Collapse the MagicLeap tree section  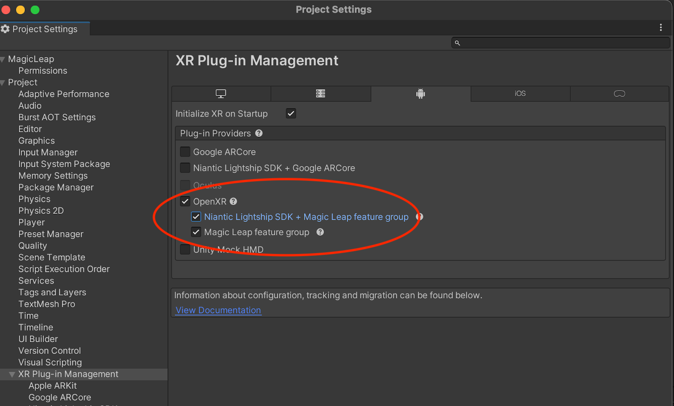(x=3, y=60)
